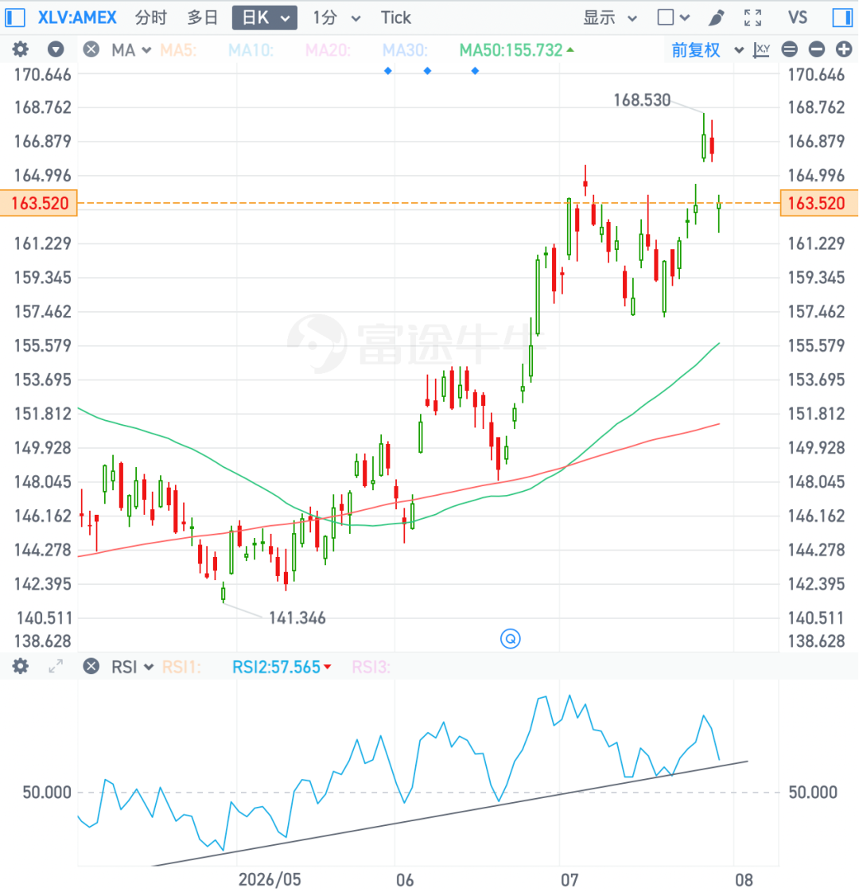Switch to the 多日 multi-day tab
This screenshot has height=892, width=859.
202,18
